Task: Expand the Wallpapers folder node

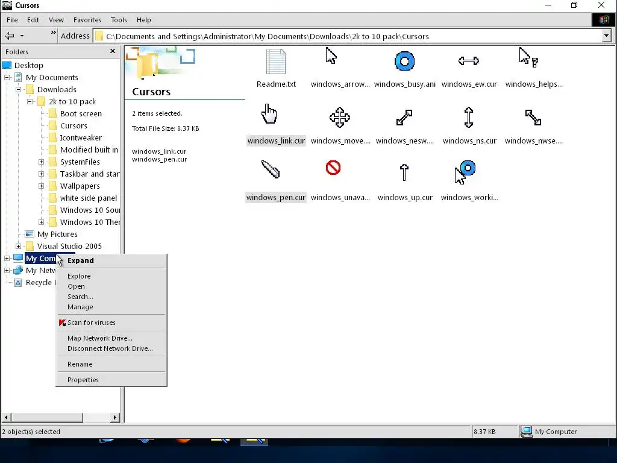Action: (41, 186)
